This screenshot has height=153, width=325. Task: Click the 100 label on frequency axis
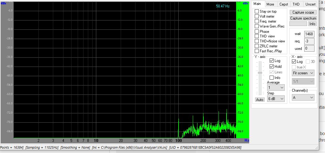(x=179, y=141)
